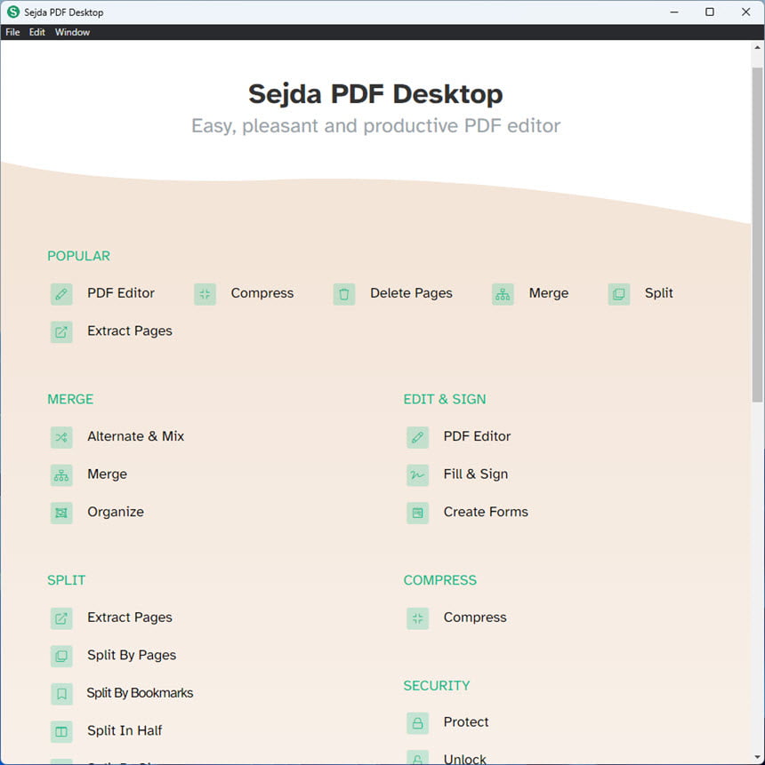Image resolution: width=765 pixels, height=765 pixels.
Task: Click the shuffle icon for Alternate & Mix
Action: click(61, 437)
